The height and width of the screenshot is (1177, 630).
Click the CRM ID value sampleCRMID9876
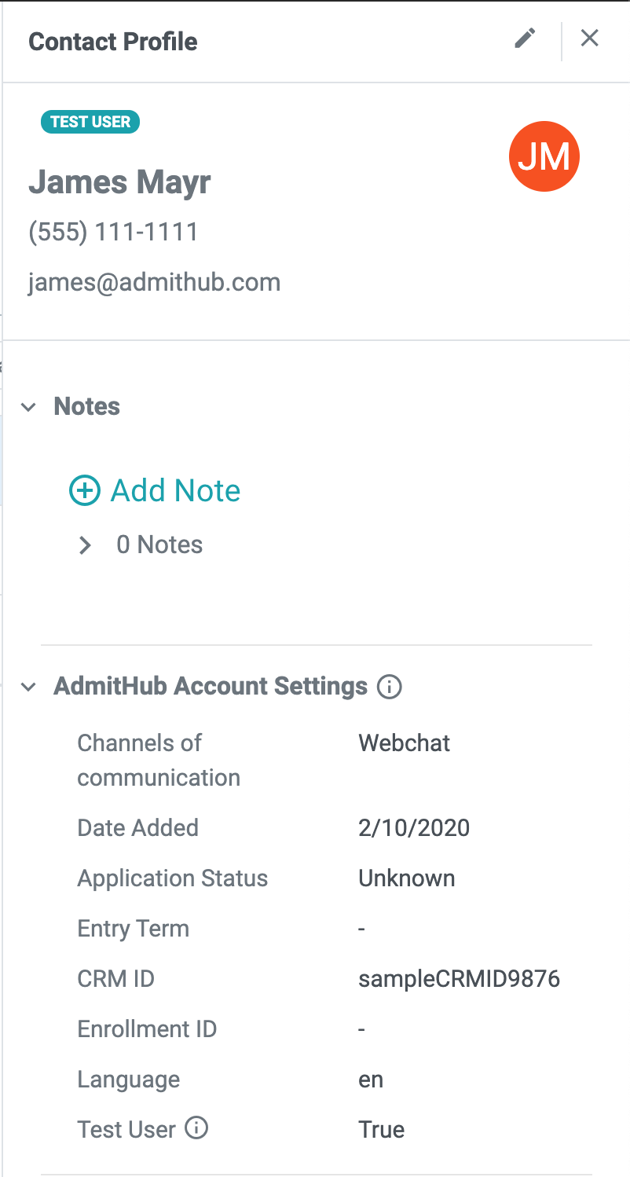pos(460,979)
